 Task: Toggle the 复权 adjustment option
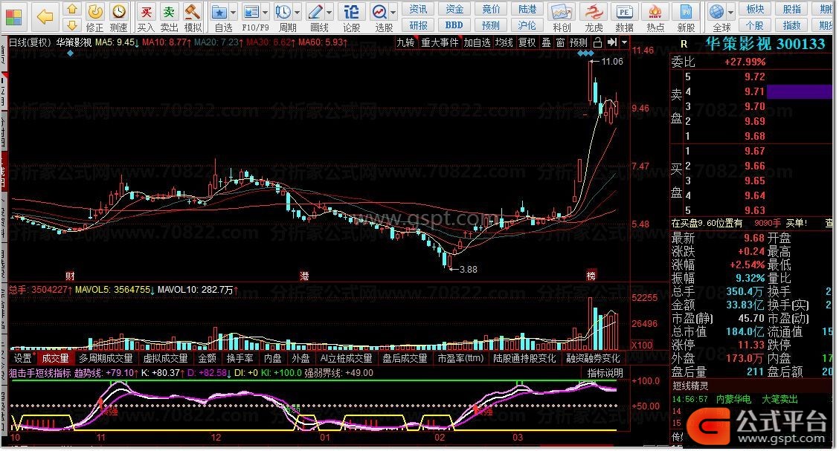(527, 42)
